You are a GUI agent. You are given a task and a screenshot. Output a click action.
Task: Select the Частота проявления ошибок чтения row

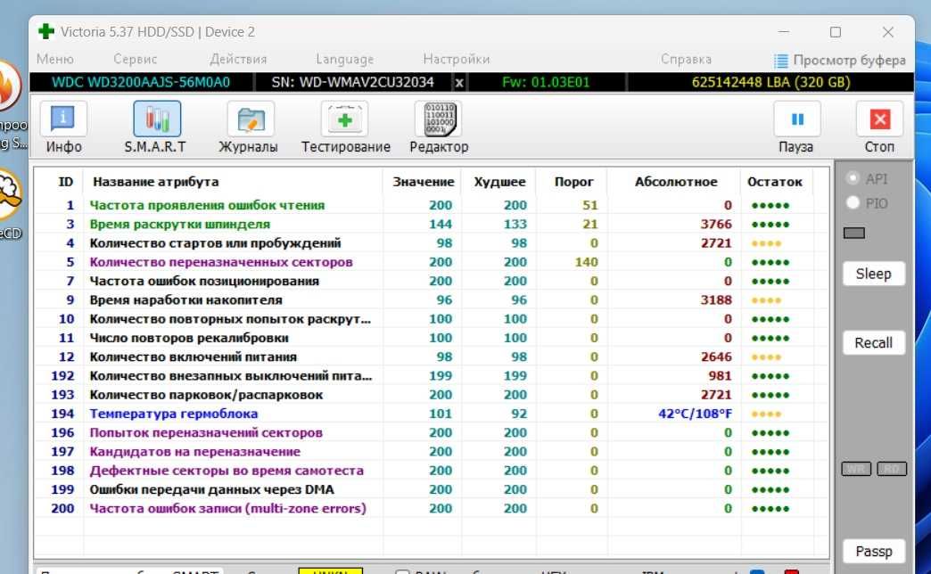coord(431,205)
